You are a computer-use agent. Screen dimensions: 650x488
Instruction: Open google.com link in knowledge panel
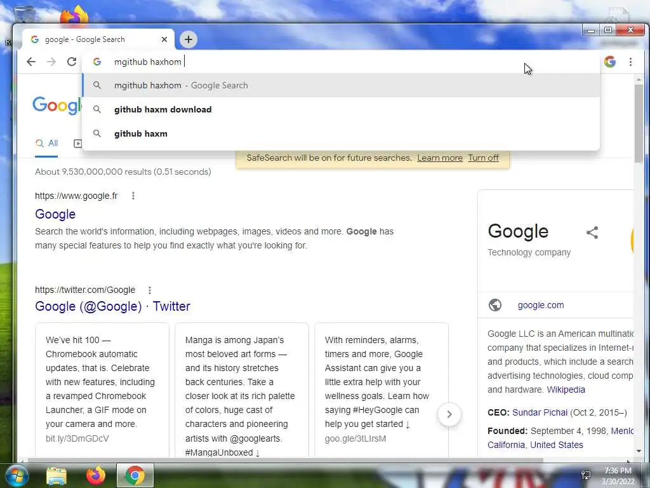pyautogui.click(x=541, y=305)
